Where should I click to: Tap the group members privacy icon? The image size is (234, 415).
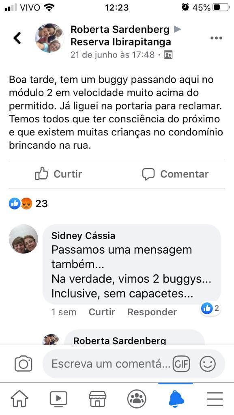168,55
